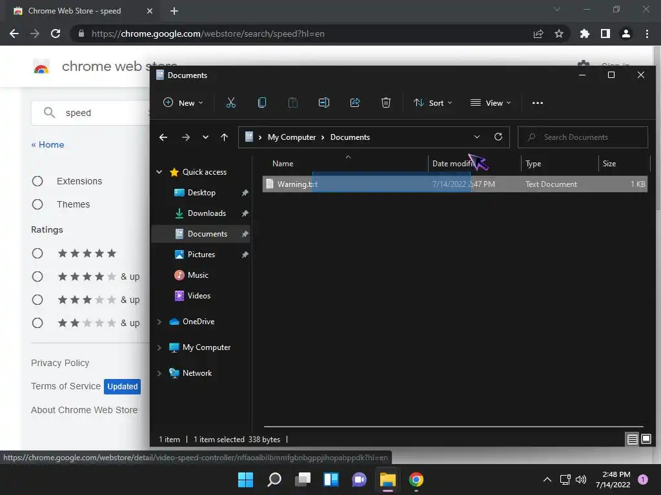Open the Sort dropdown
The height and width of the screenshot is (495, 661).
click(x=433, y=102)
